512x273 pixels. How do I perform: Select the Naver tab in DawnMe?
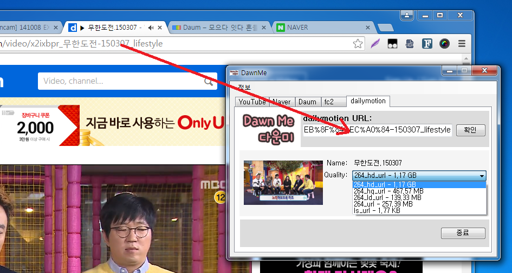click(282, 102)
